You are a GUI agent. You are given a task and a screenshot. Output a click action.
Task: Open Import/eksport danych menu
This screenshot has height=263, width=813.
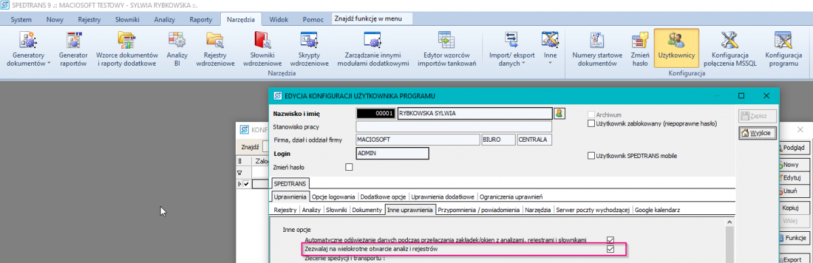point(513,49)
